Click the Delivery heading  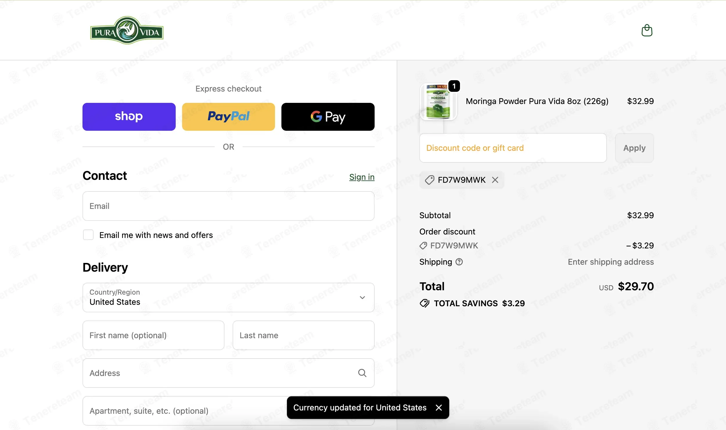[x=105, y=268]
